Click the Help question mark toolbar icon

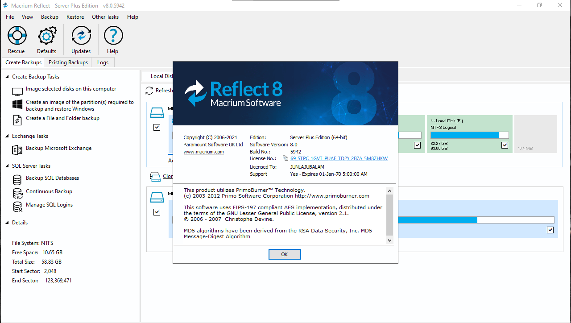[x=113, y=36]
